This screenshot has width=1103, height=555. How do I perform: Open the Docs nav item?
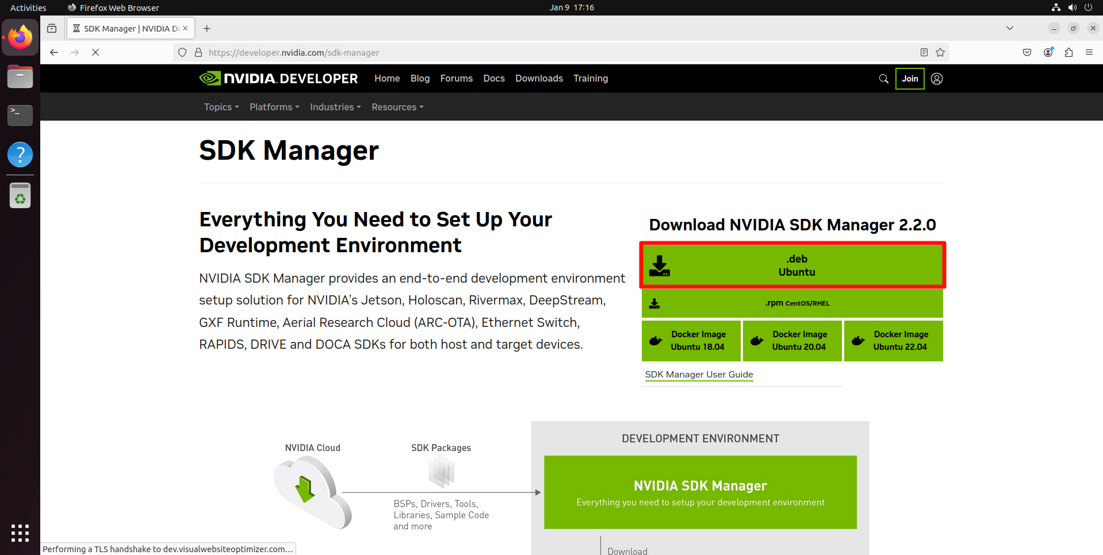[x=494, y=78]
